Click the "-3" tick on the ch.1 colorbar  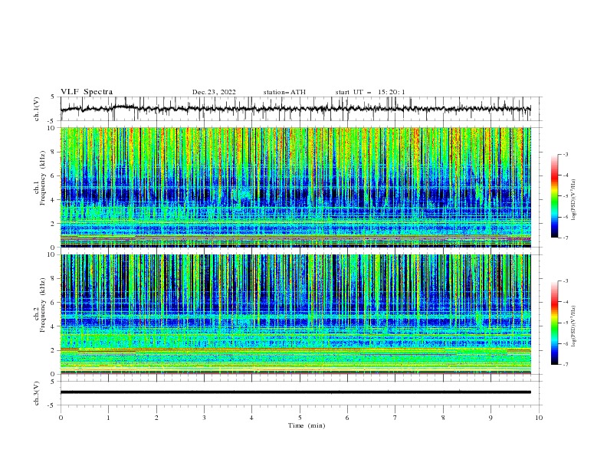(x=566, y=154)
